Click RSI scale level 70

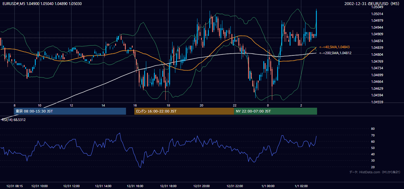coord(373,135)
